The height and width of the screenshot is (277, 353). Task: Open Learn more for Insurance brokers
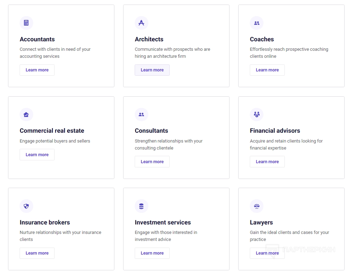point(37,253)
